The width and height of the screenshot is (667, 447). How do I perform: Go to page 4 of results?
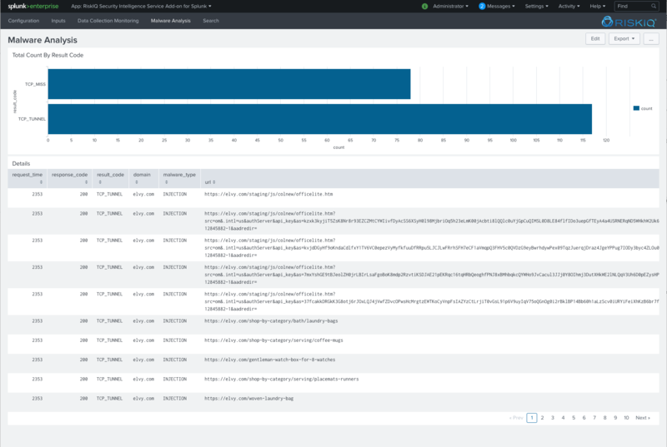pos(563,418)
